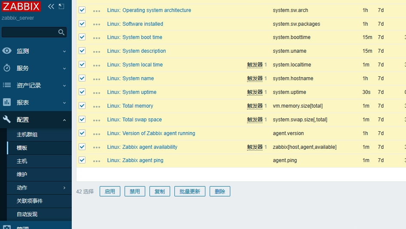
Task: Click the sidebar hide toggle icon
Action: [61, 6]
